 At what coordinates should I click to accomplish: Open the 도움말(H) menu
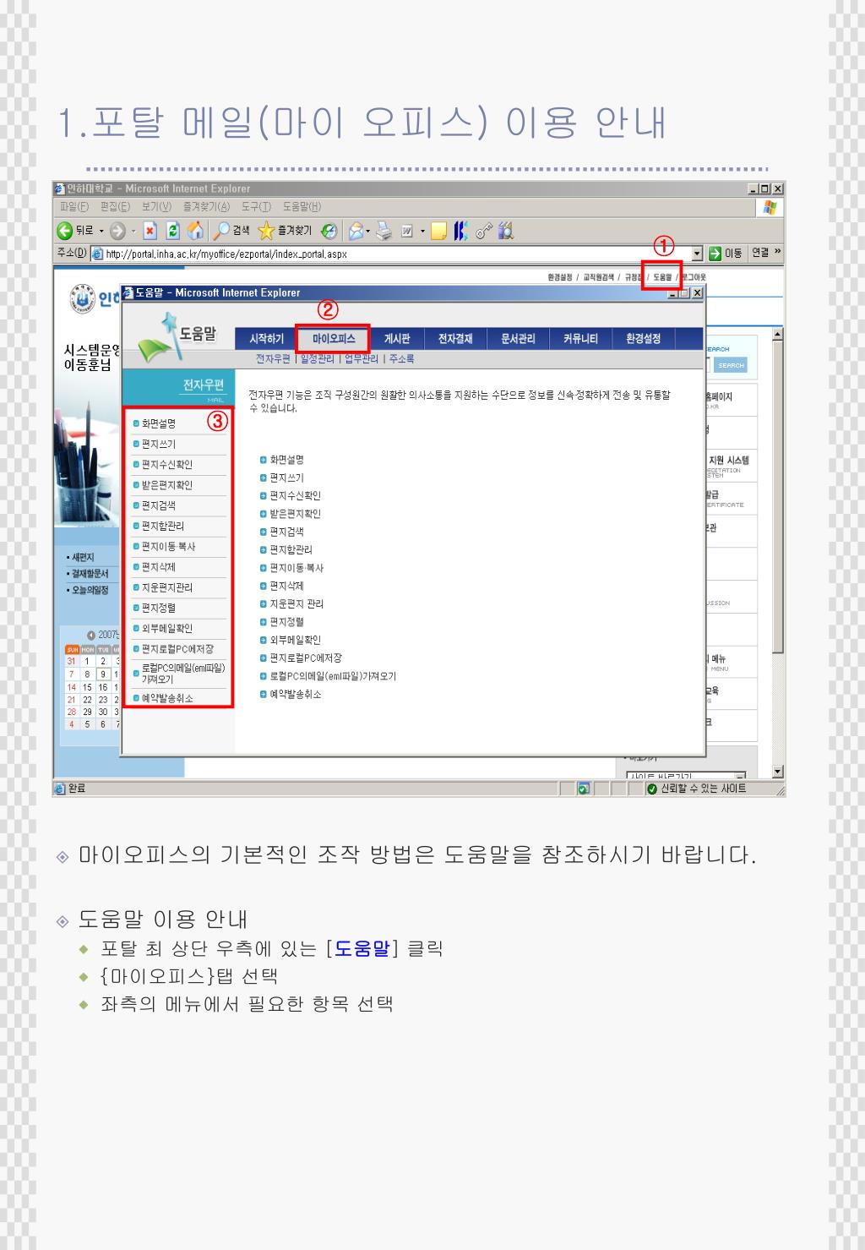click(x=302, y=207)
